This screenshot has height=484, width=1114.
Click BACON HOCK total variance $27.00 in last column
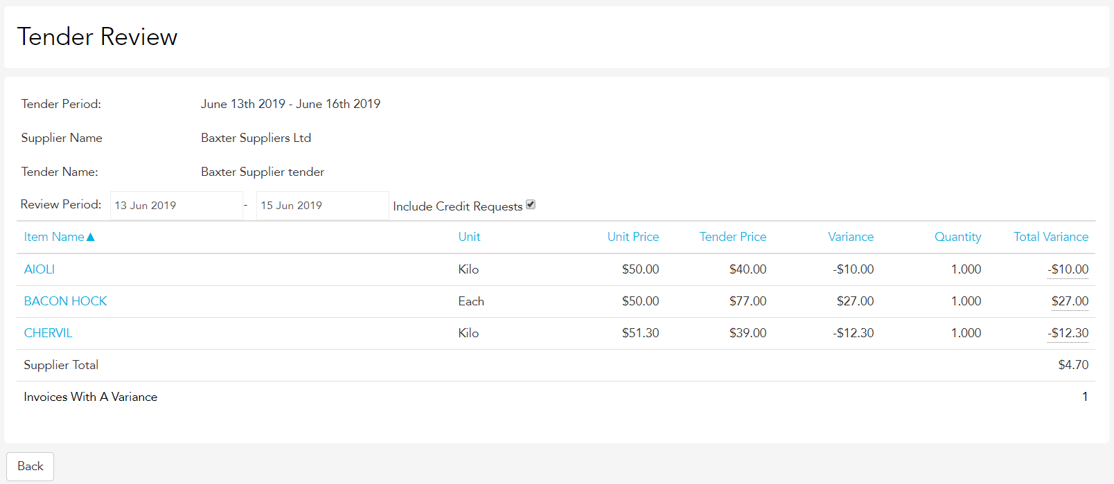(x=1070, y=301)
